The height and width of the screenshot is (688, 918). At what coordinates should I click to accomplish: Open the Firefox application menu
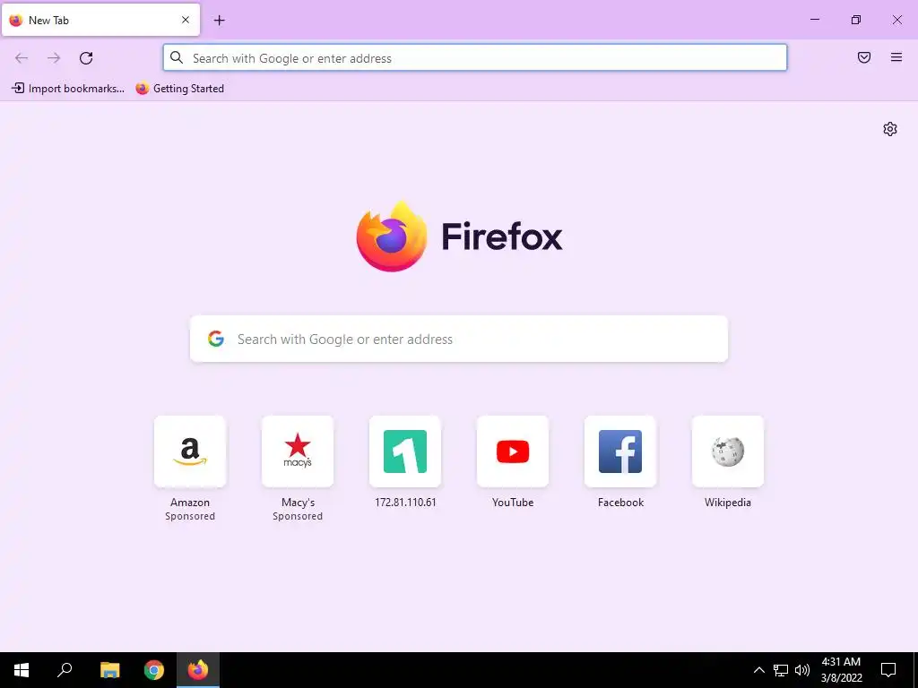(896, 57)
